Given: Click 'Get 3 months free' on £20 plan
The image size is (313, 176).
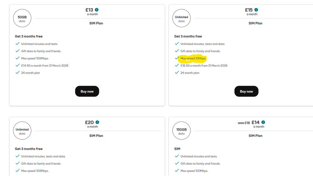Looking at the screenshot, I should tap(29, 149).
